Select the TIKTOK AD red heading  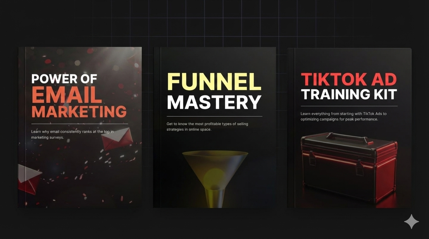pos(348,79)
